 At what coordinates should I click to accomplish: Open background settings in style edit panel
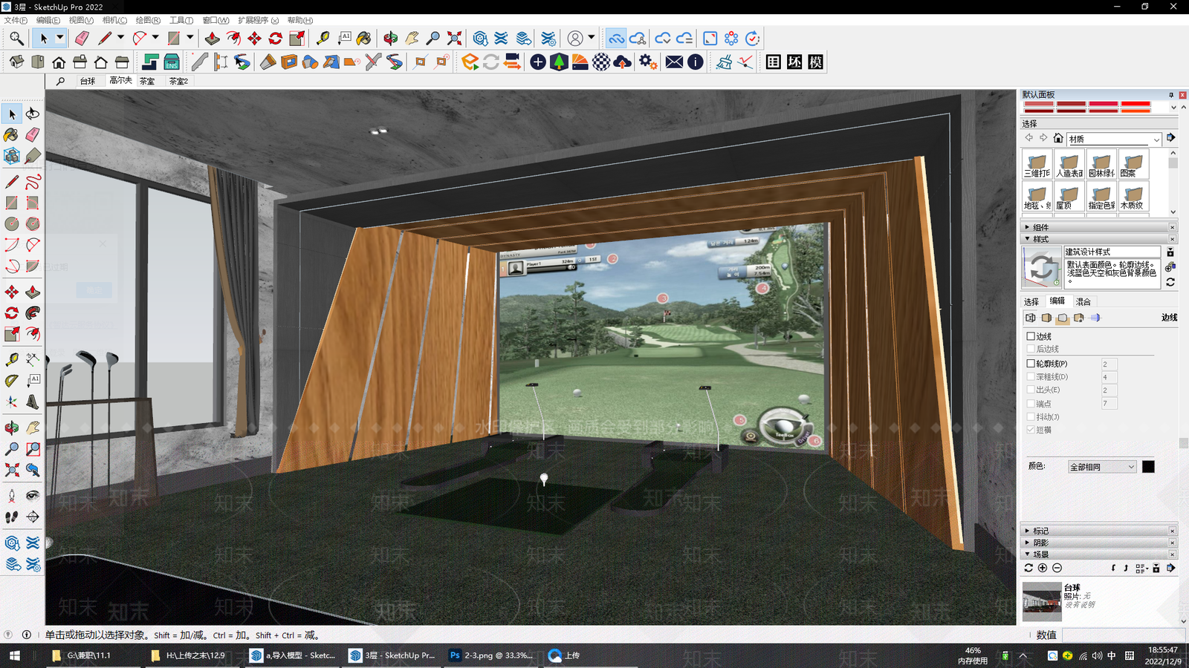[1063, 318]
